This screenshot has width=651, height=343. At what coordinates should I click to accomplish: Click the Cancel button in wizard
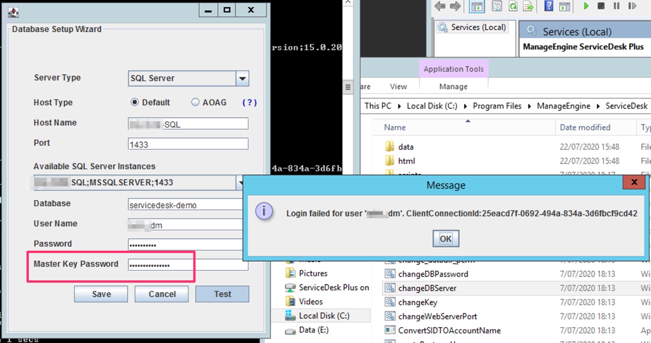click(x=162, y=294)
